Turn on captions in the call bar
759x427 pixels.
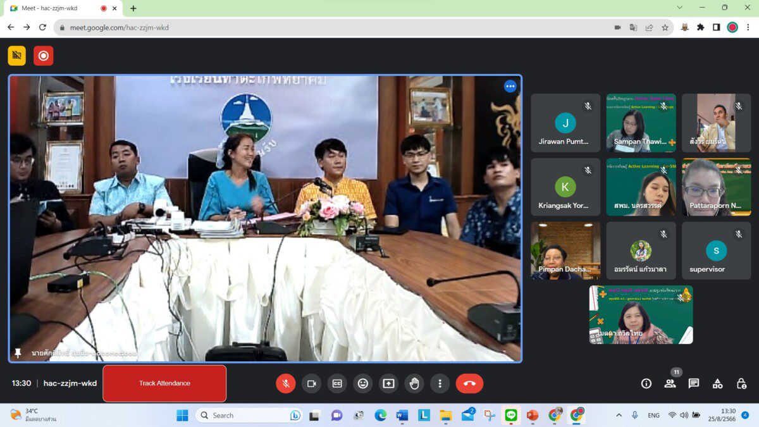337,383
